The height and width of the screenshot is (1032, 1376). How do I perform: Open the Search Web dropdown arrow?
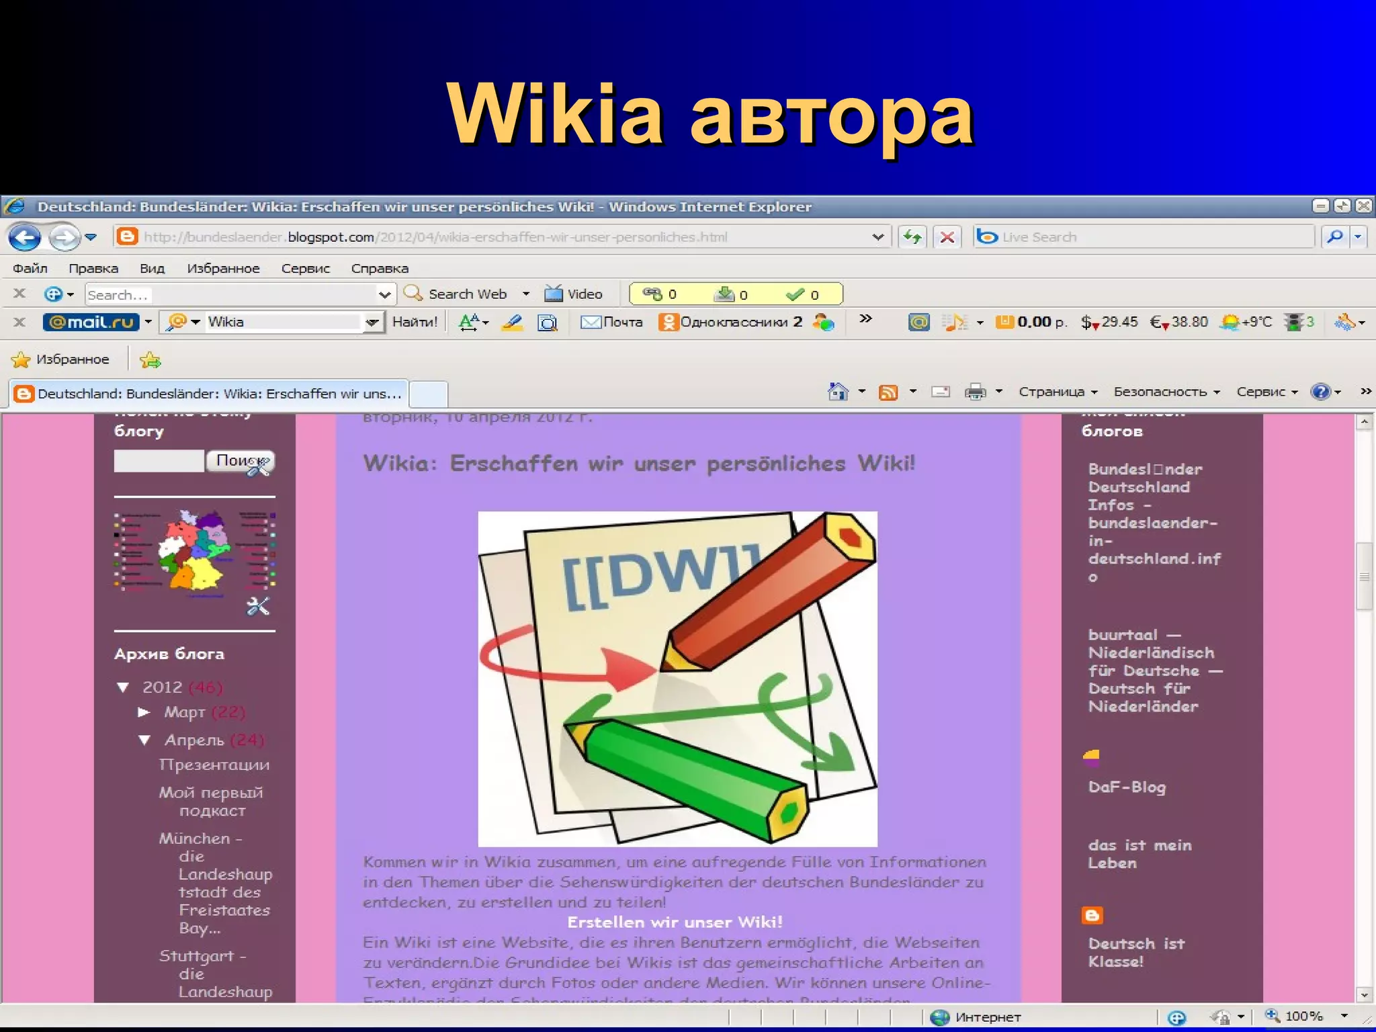tap(526, 294)
